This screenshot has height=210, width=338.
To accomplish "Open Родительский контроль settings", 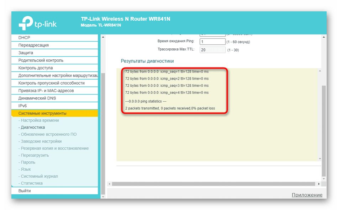I will 41,60.
